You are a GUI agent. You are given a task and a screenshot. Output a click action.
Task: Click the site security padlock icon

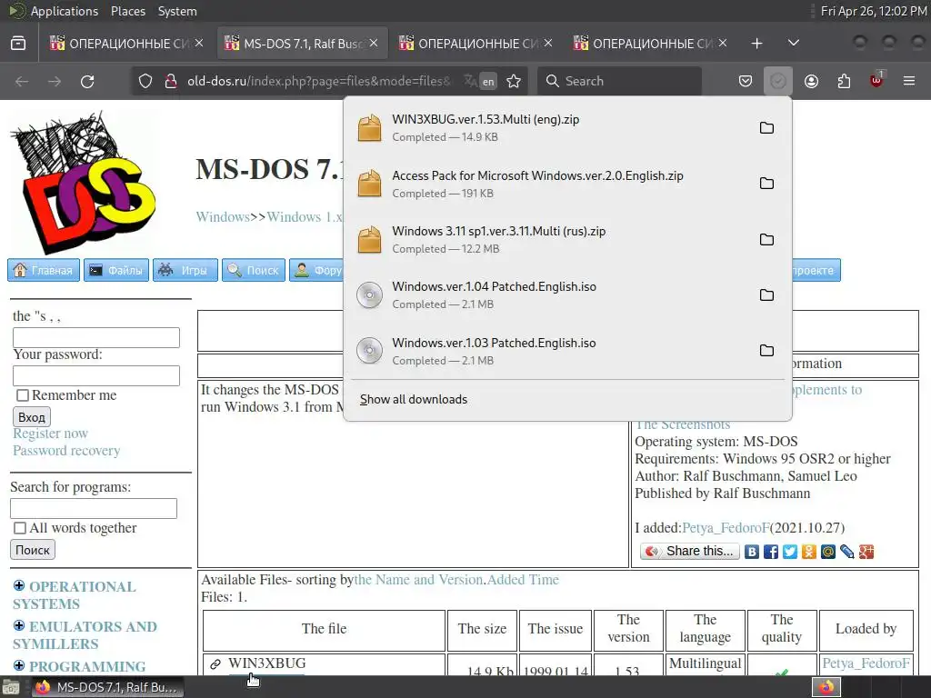(x=170, y=81)
